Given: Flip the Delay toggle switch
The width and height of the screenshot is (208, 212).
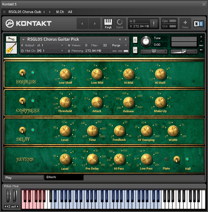Looking at the screenshot, I should point(22,130).
